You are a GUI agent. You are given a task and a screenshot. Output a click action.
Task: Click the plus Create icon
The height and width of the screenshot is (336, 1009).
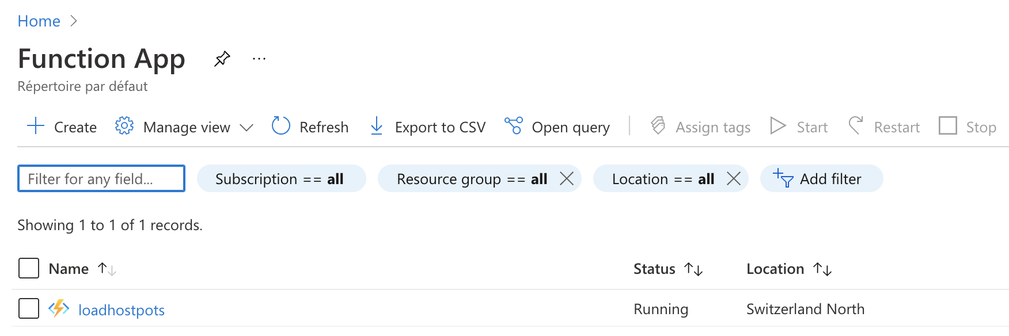tap(36, 126)
